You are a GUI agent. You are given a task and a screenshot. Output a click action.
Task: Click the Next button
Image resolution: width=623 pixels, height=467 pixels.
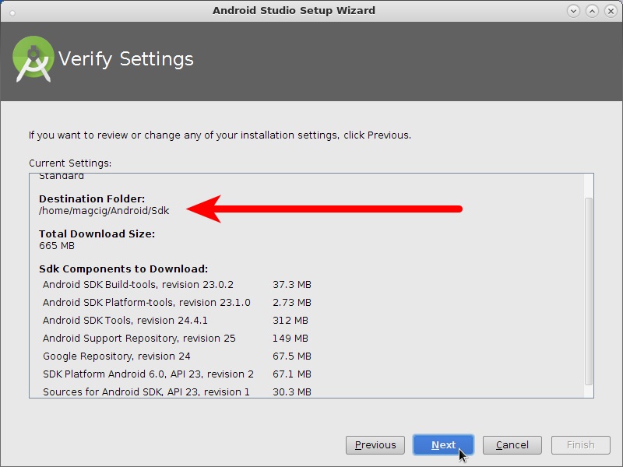coord(443,444)
